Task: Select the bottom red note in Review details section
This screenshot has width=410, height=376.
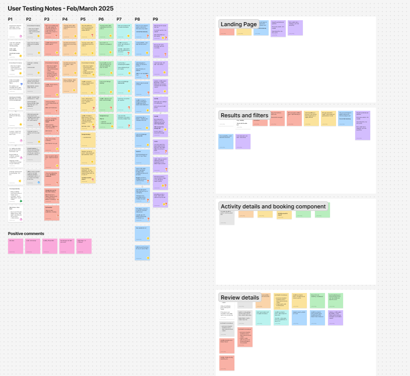Action: tap(227, 363)
